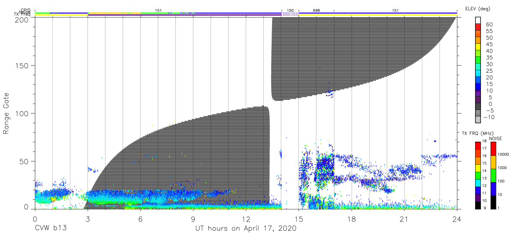Click the 'ELEV (deg)' legend title
The width and height of the screenshot is (514, 237).
coord(478,8)
